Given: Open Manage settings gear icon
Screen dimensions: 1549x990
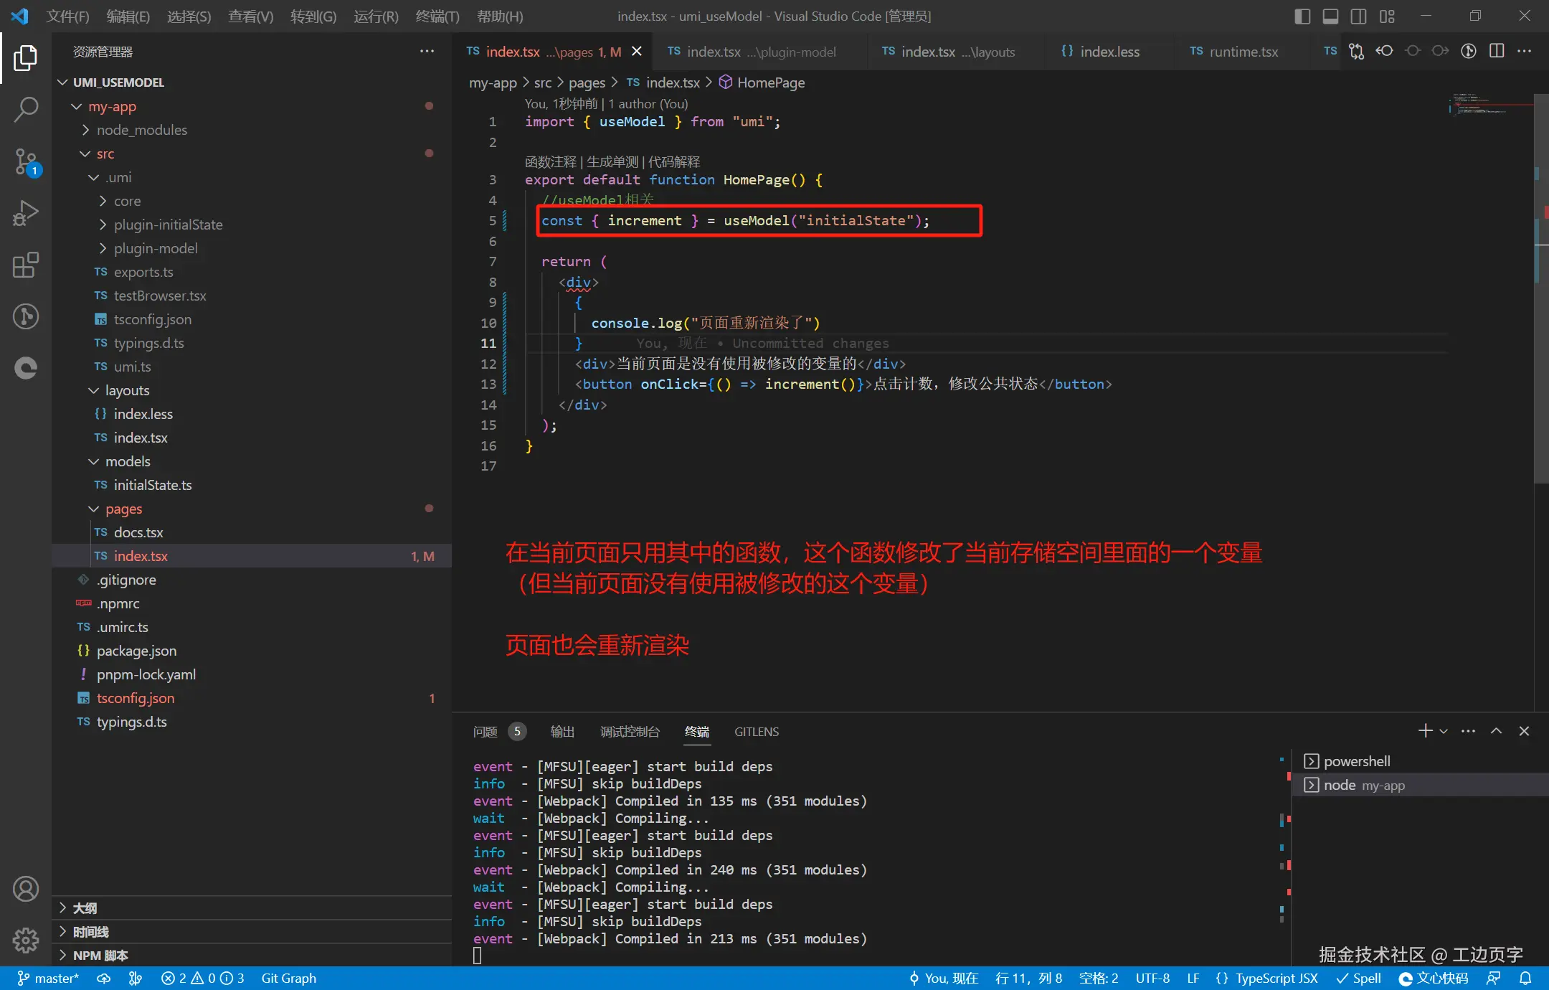Looking at the screenshot, I should pyautogui.click(x=26, y=939).
